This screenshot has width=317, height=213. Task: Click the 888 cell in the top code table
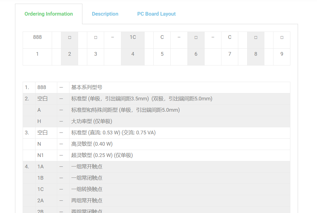tap(37, 37)
